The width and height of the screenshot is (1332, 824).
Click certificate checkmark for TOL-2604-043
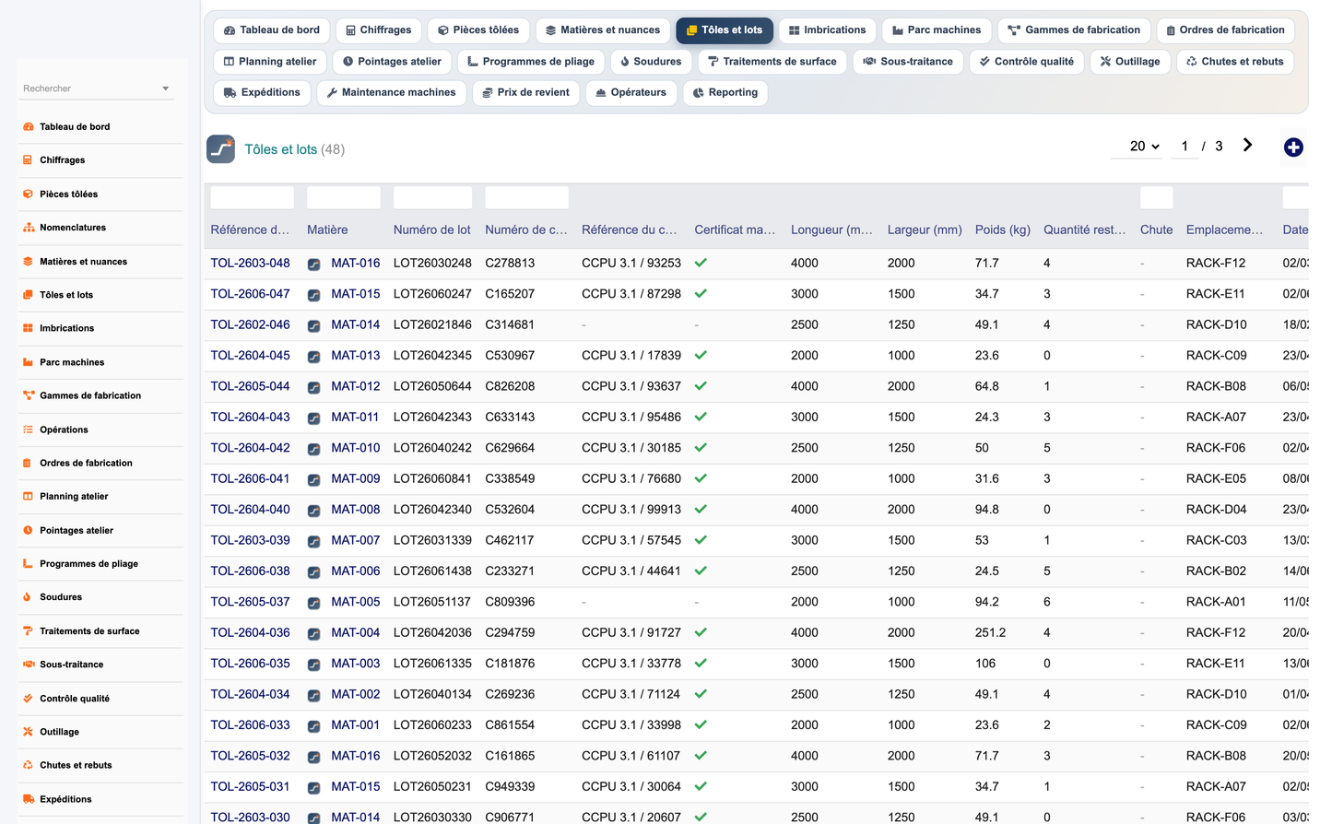(701, 417)
